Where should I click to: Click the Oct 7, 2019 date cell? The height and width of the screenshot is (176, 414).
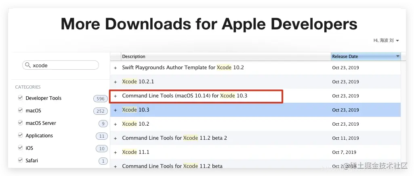pyautogui.click(x=344, y=152)
